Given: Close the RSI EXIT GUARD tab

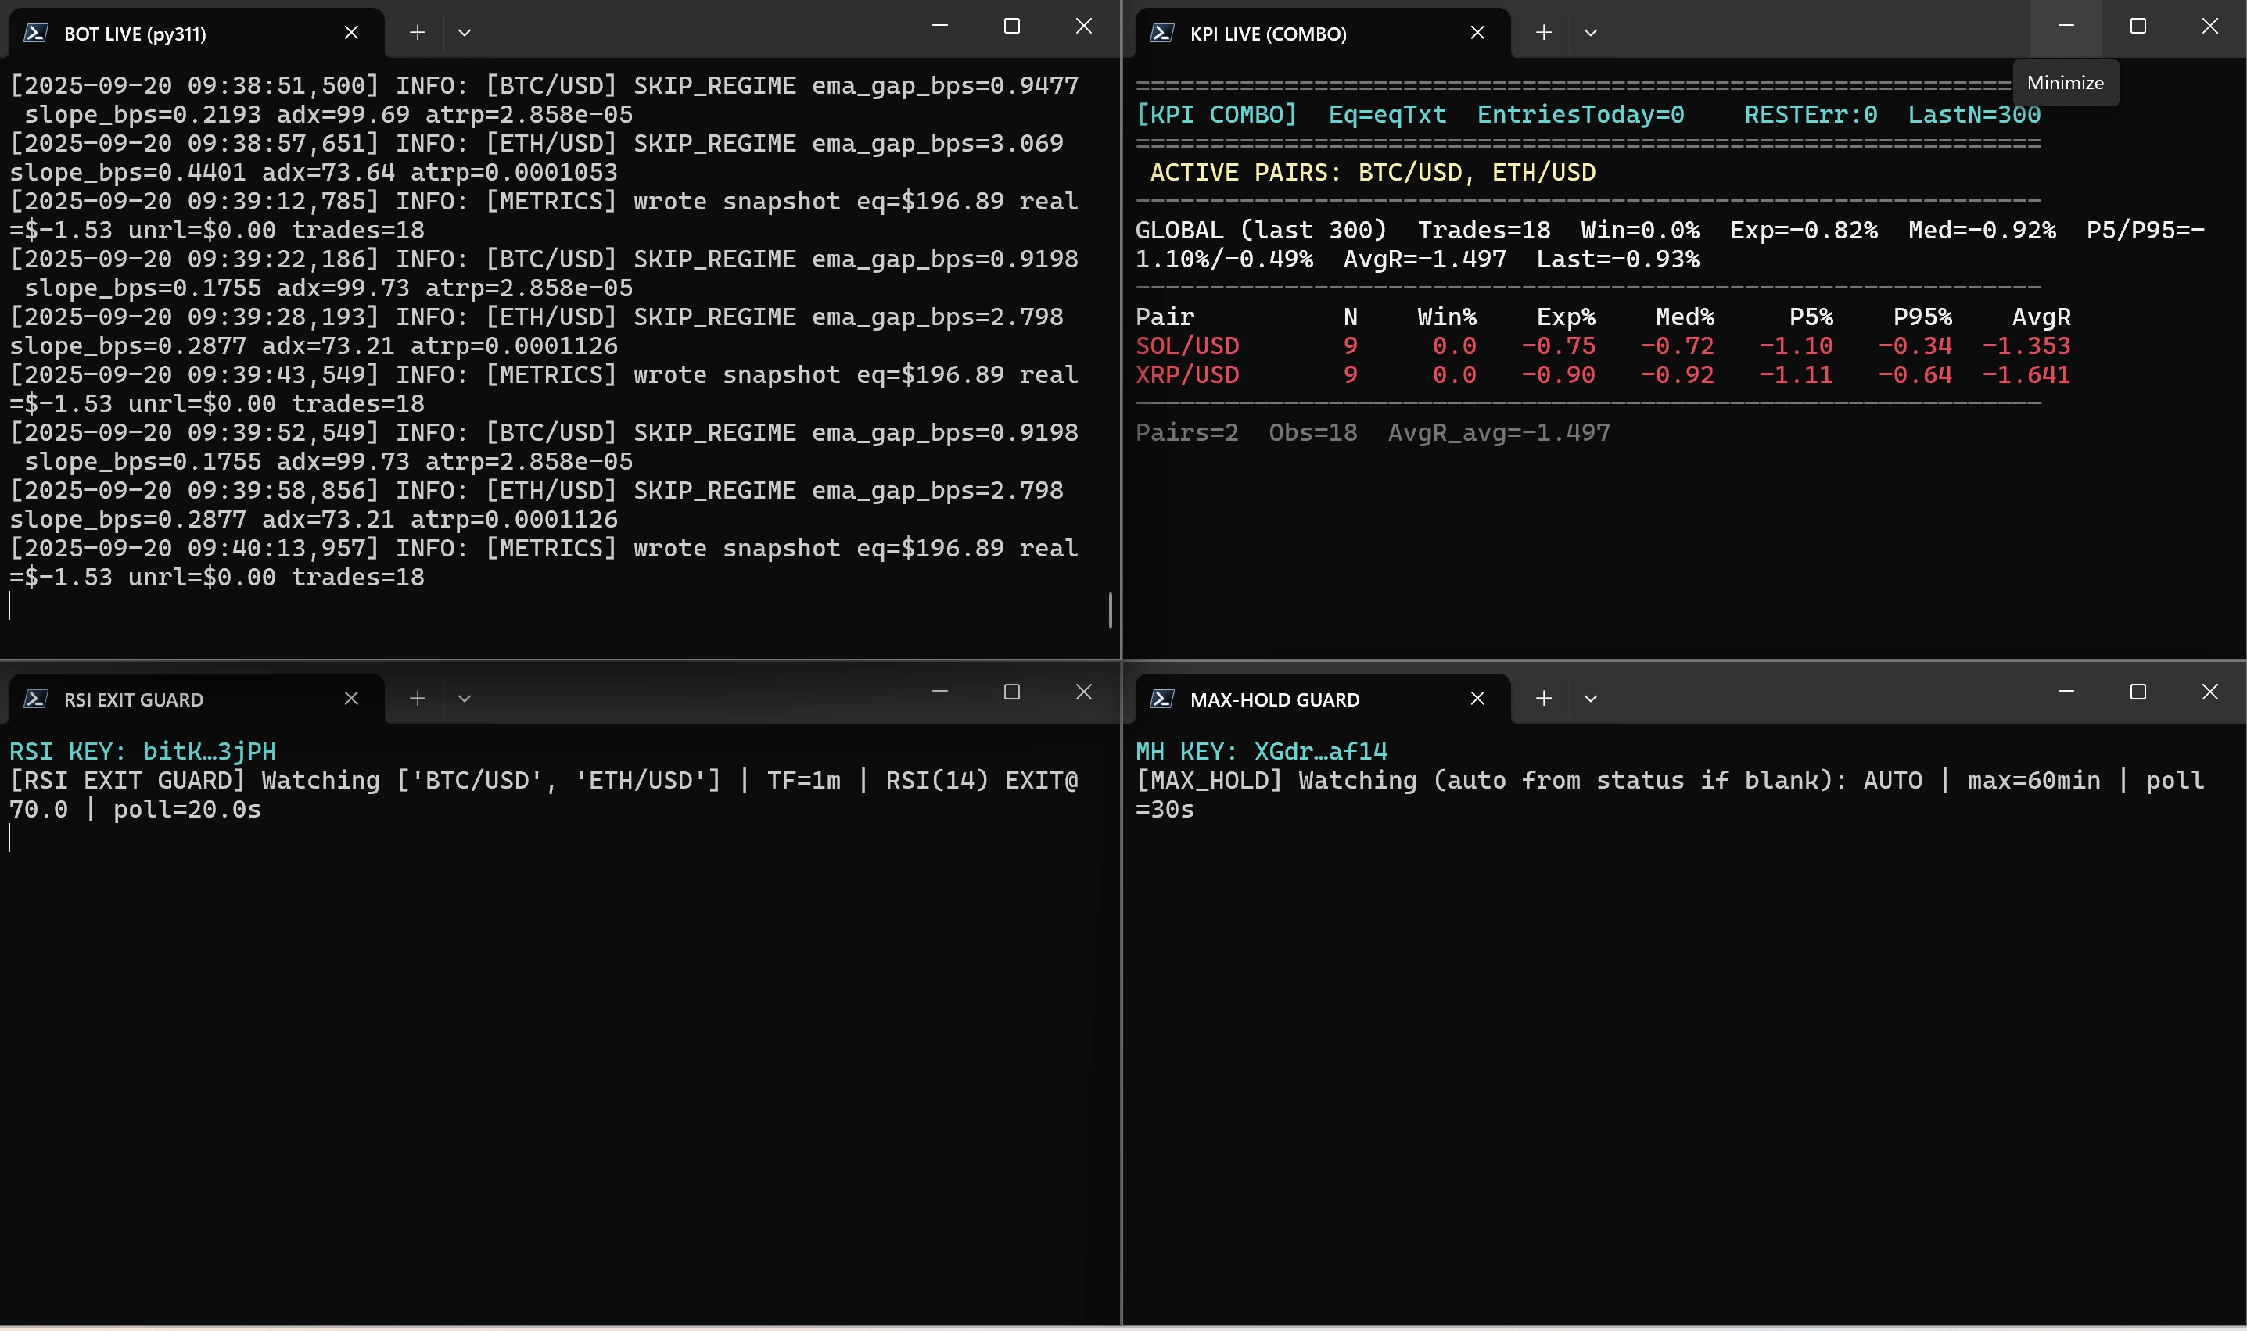Looking at the screenshot, I should [x=352, y=698].
